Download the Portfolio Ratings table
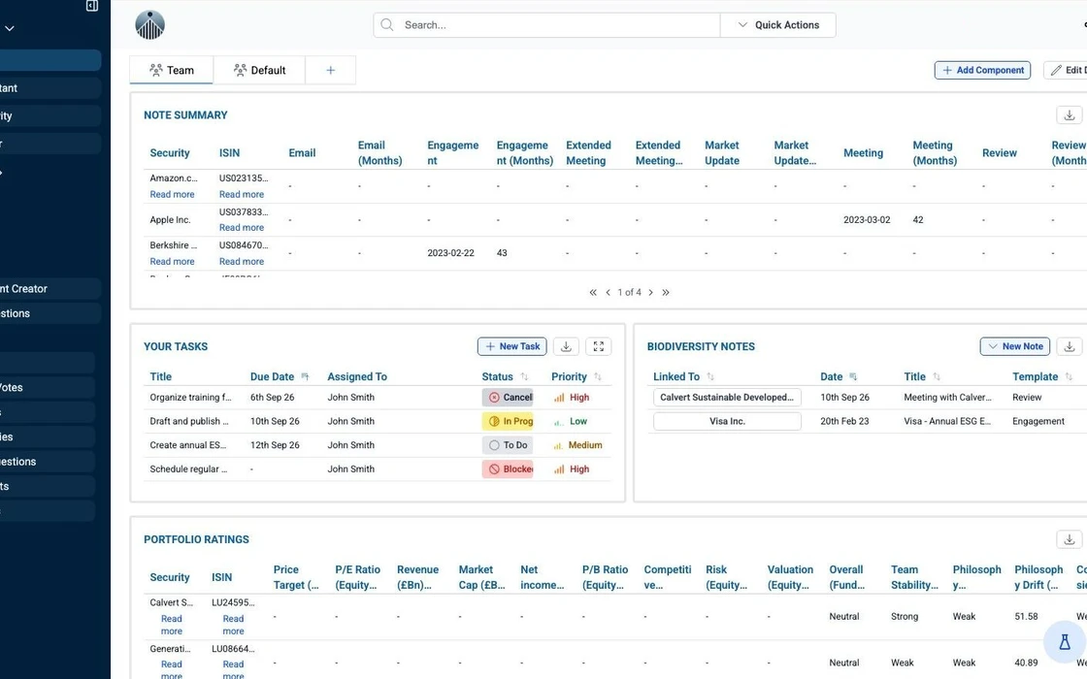This screenshot has height=679, width=1087. (x=1069, y=539)
